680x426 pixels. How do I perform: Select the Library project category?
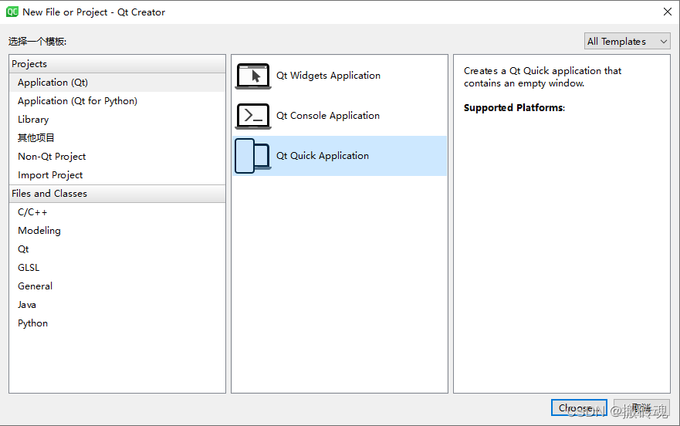(117, 120)
